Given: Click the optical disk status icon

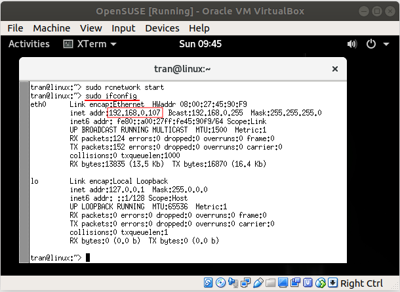Looking at the screenshot, I should point(221,283).
